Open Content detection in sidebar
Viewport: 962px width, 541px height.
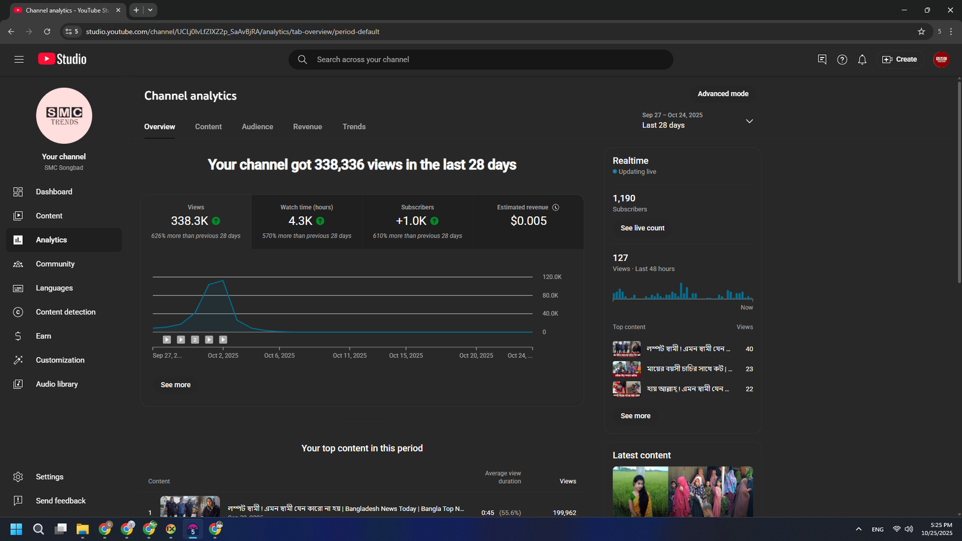coord(66,312)
